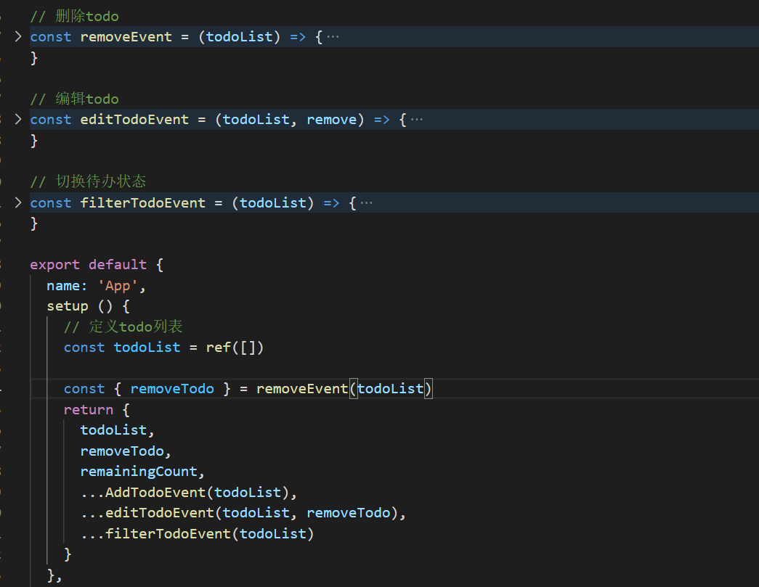Place cursor on 'removeEvent' in its const declaration
The width and height of the screenshot is (759, 587).
[126, 37]
